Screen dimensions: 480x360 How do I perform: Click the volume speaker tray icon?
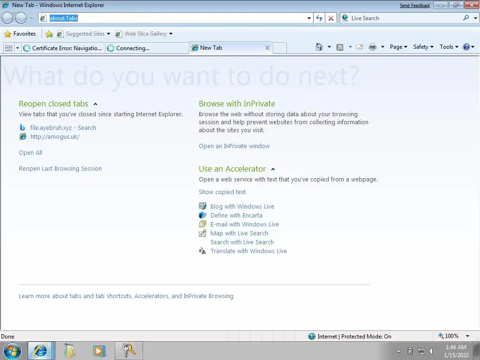point(433,351)
